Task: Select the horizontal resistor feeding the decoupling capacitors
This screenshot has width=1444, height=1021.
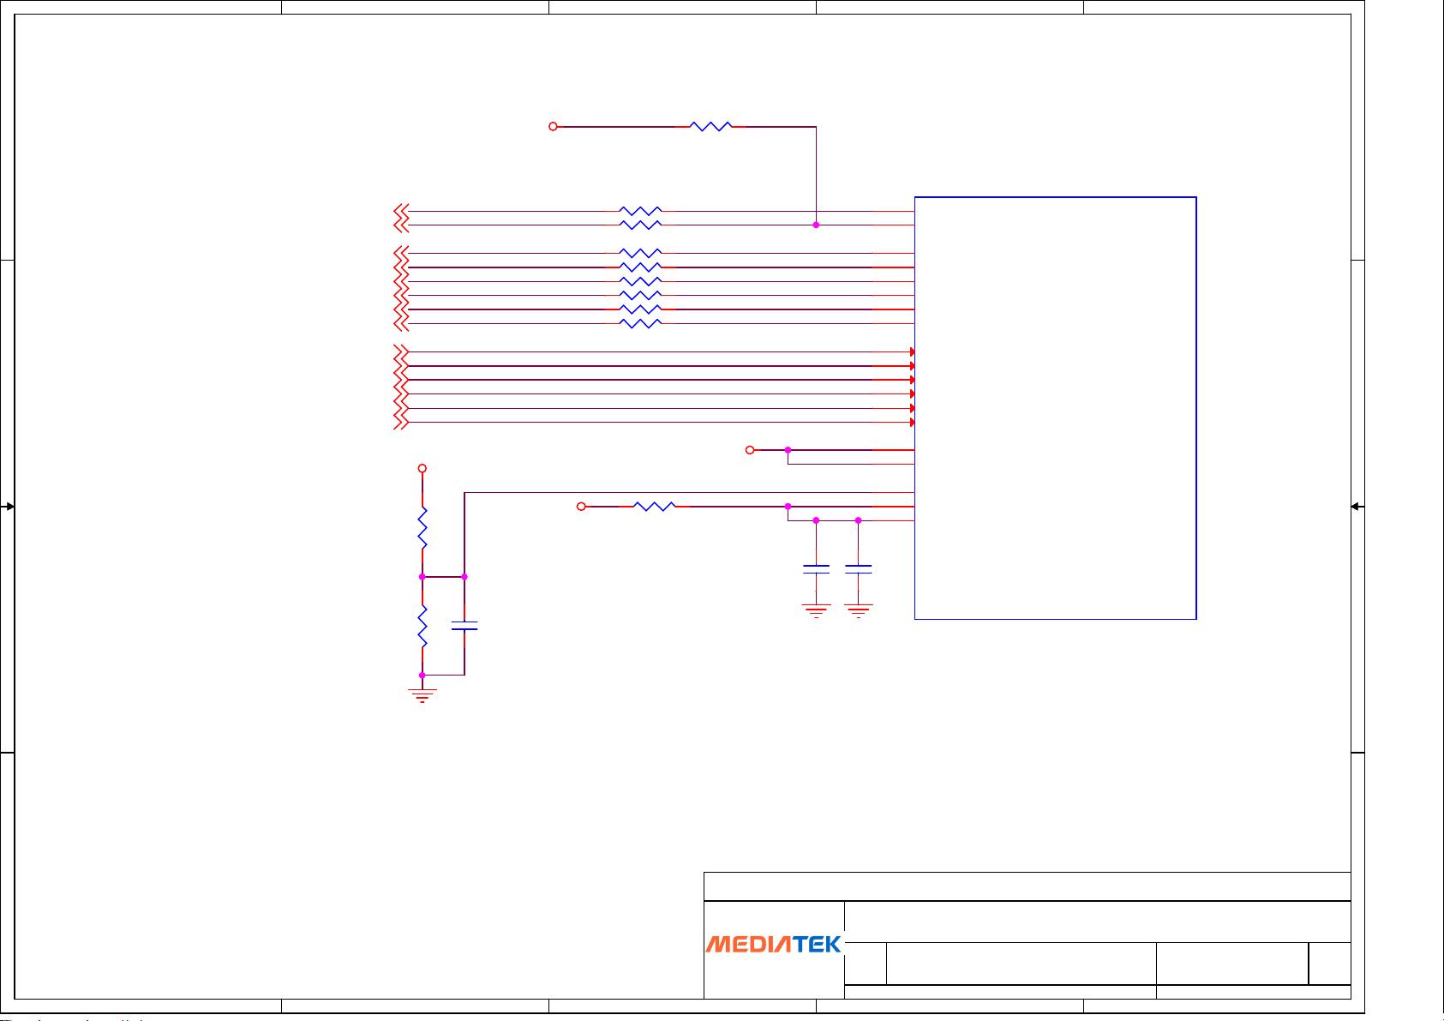Action: [x=655, y=507]
